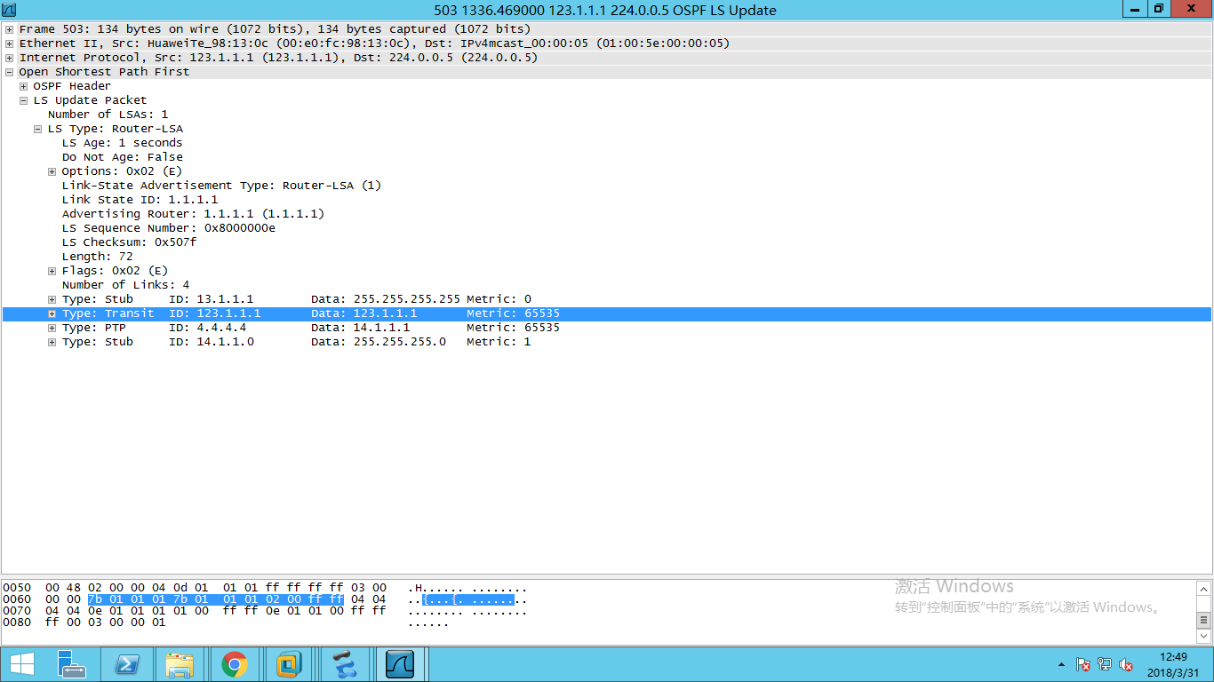Expand the Options: 0x02 (E) node
The width and height of the screenshot is (1214, 682).
52,171
